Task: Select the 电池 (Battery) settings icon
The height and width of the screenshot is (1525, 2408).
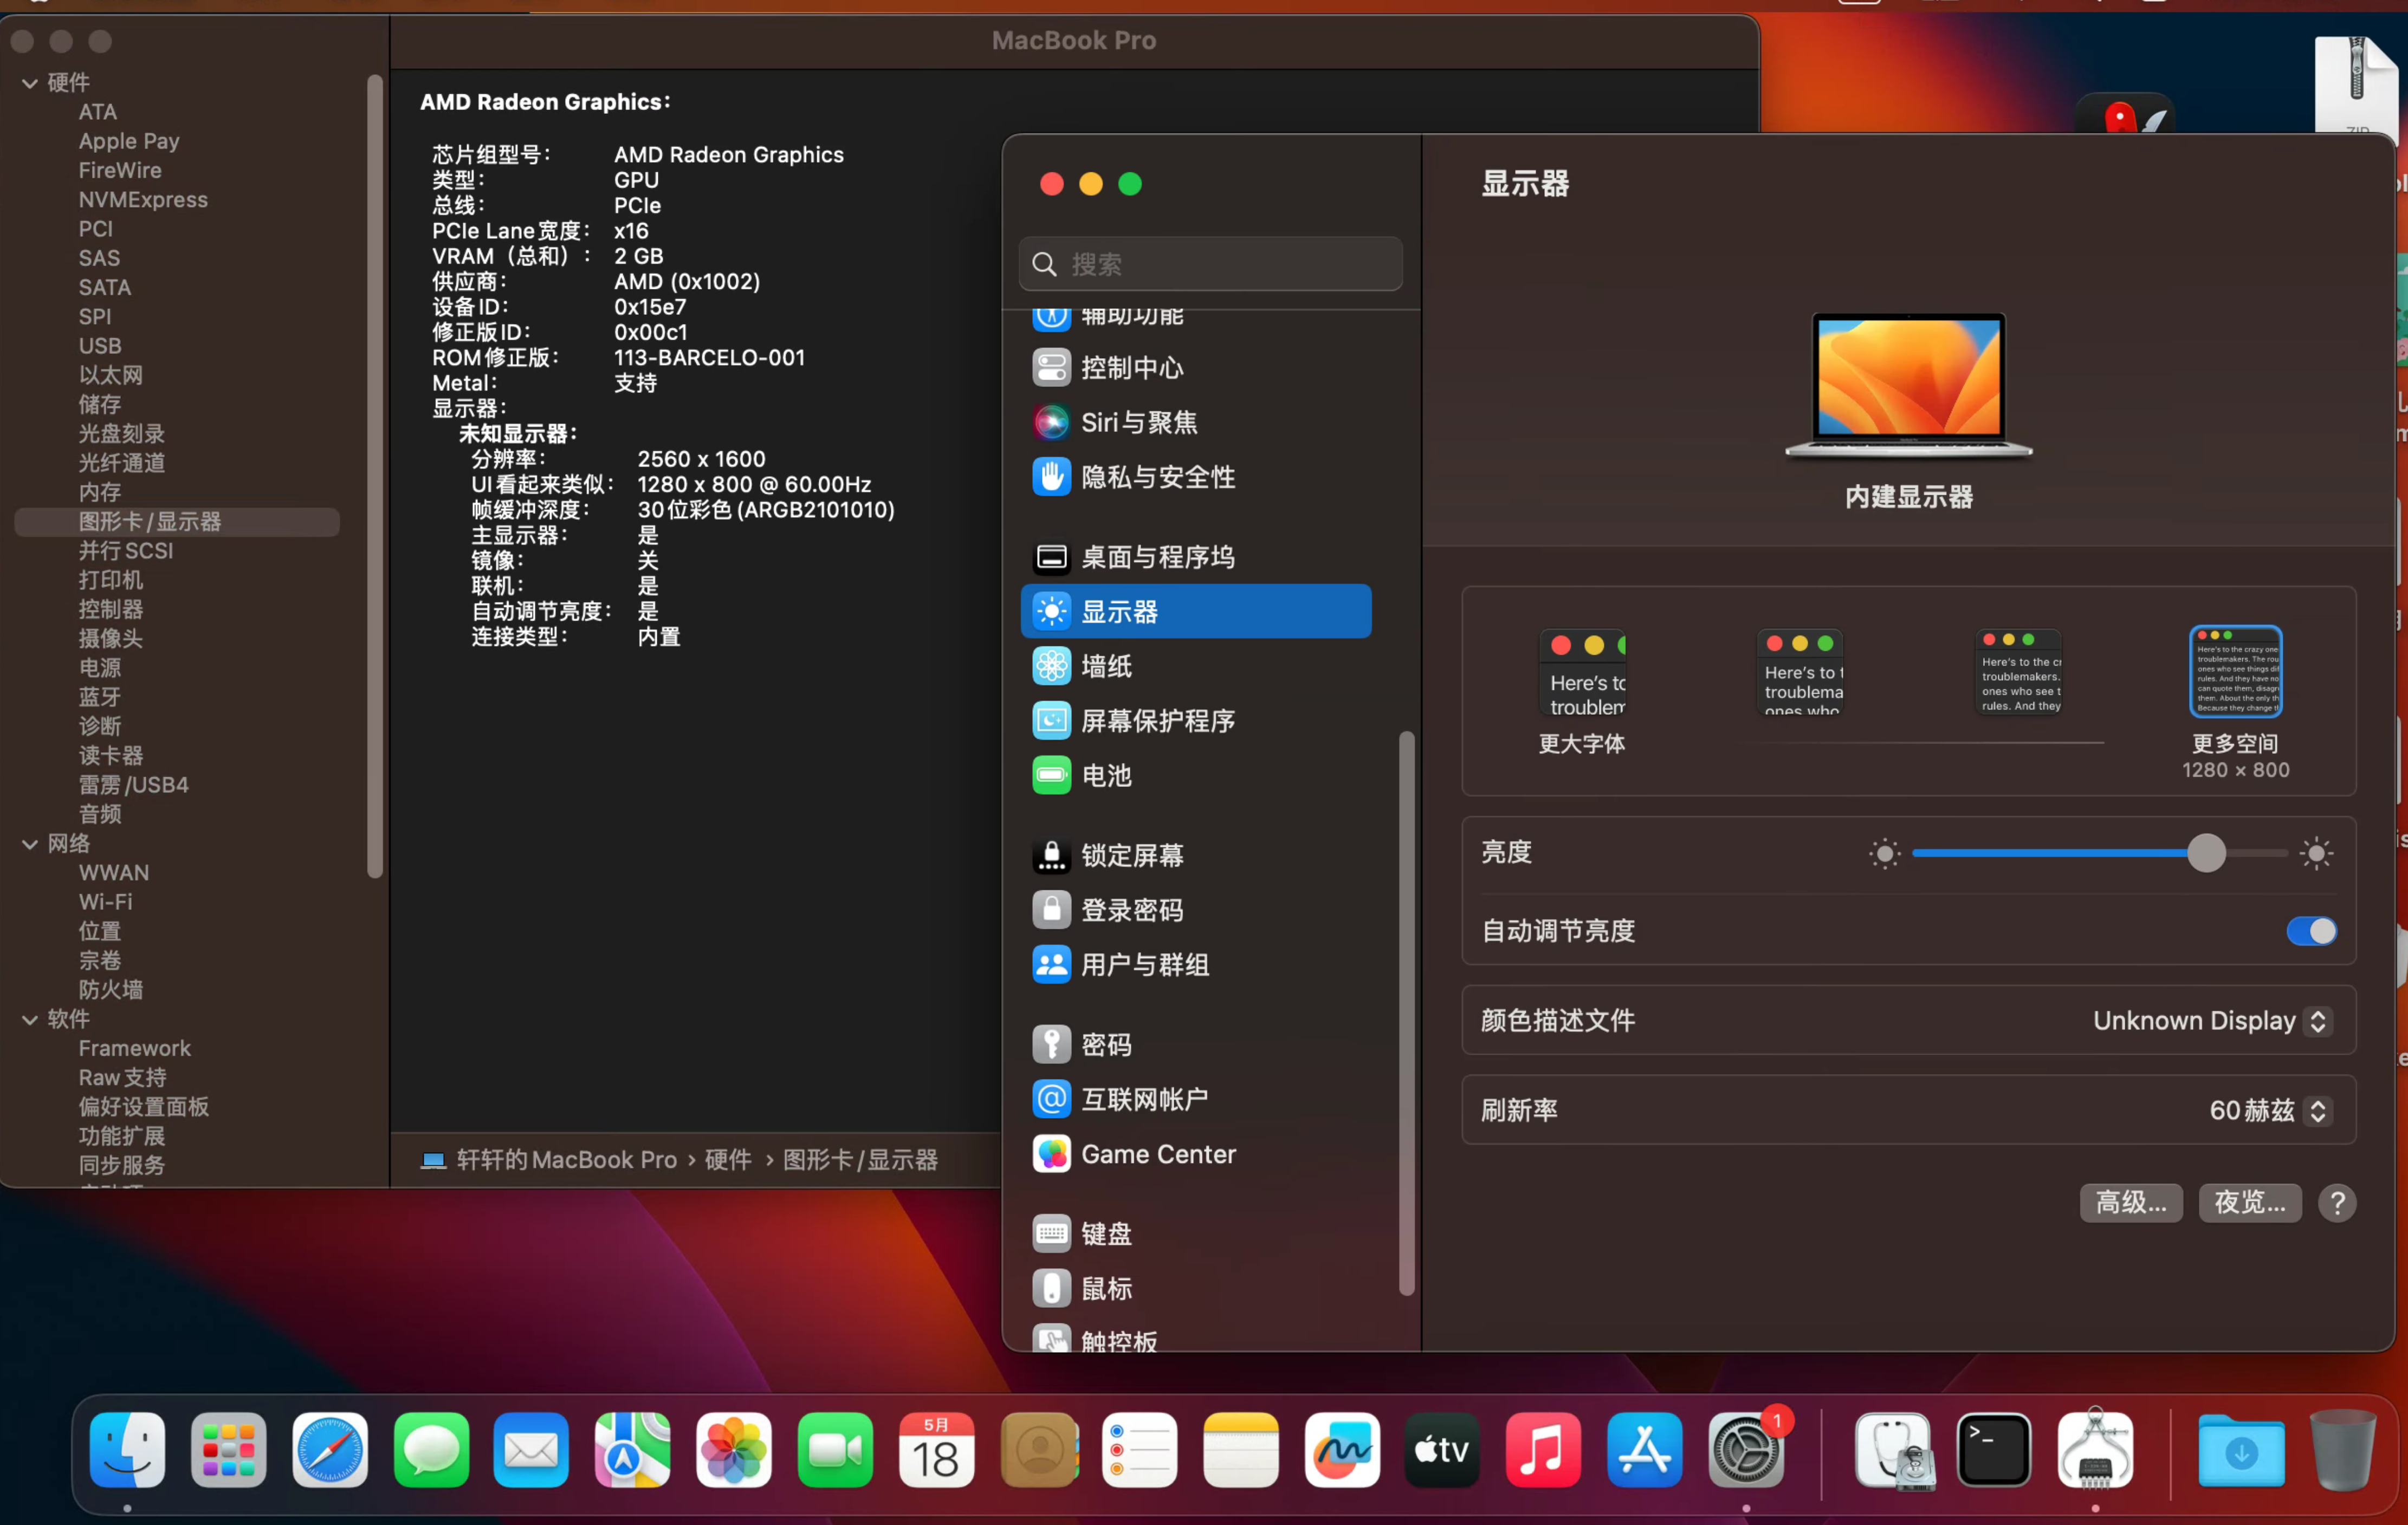Action: tap(1052, 775)
